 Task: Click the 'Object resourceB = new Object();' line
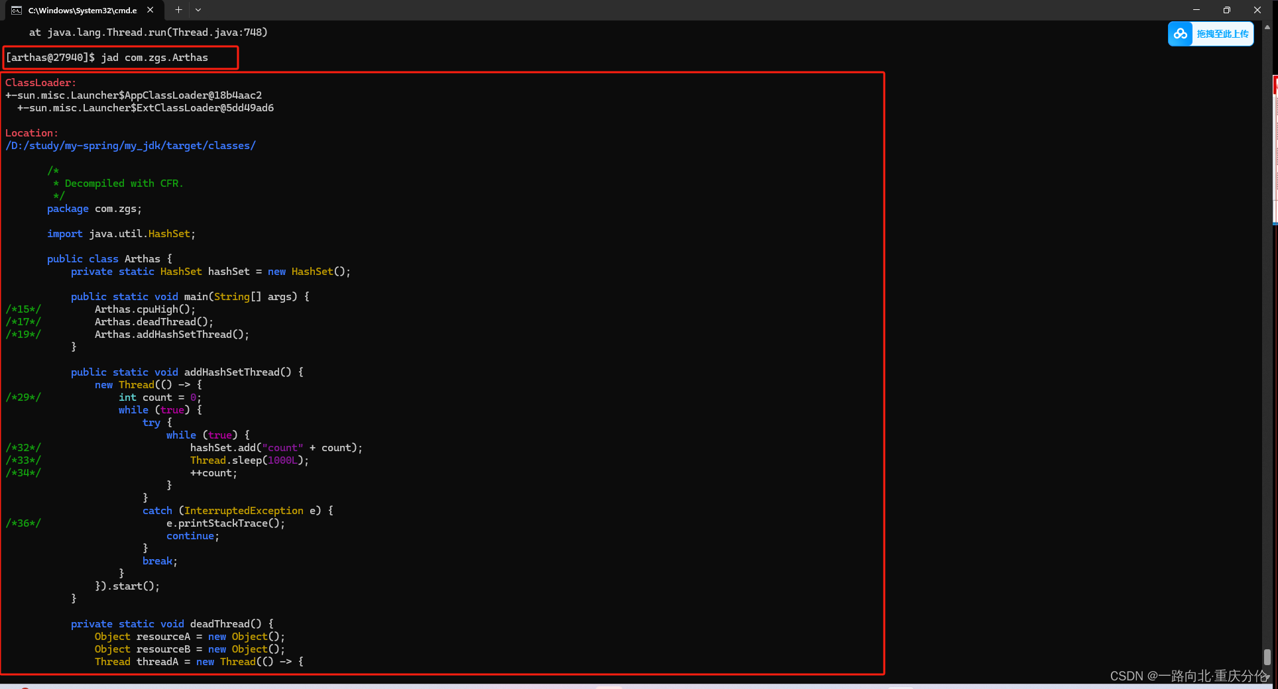[x=190, y=649]
